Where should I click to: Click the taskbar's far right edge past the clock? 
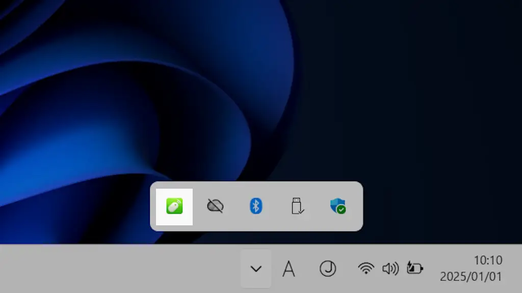pos(516,269)
